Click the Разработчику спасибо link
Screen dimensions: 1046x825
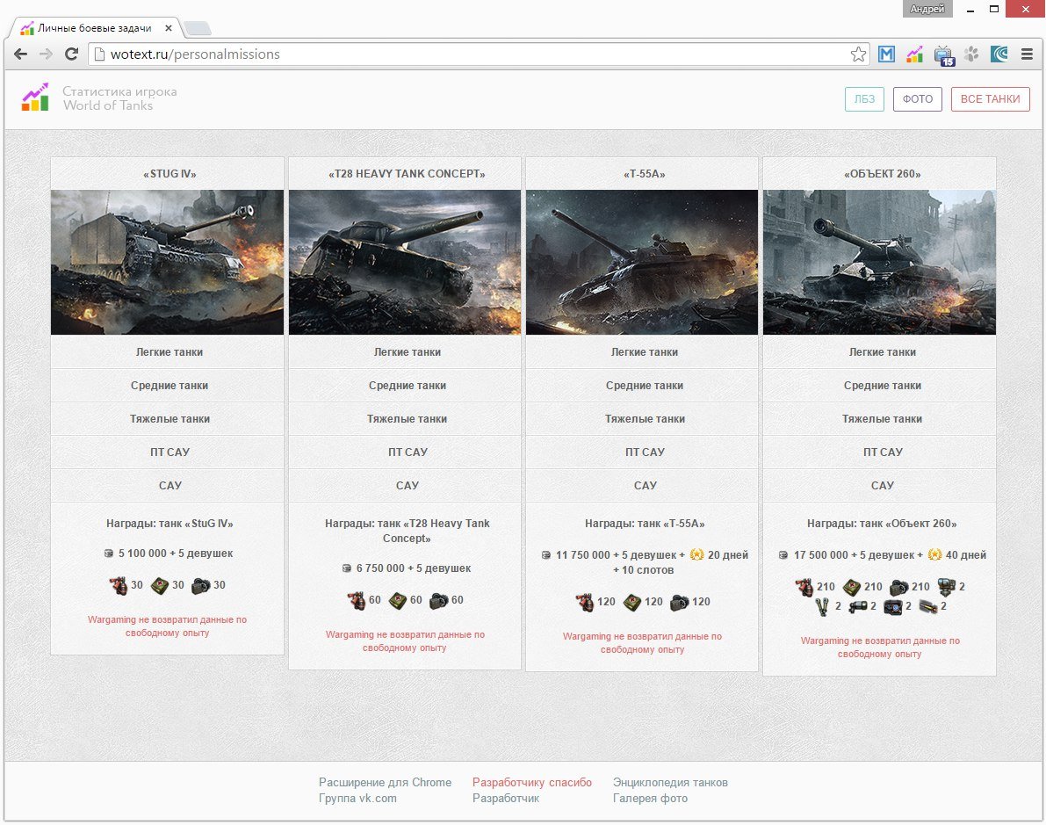coord(531,782)
